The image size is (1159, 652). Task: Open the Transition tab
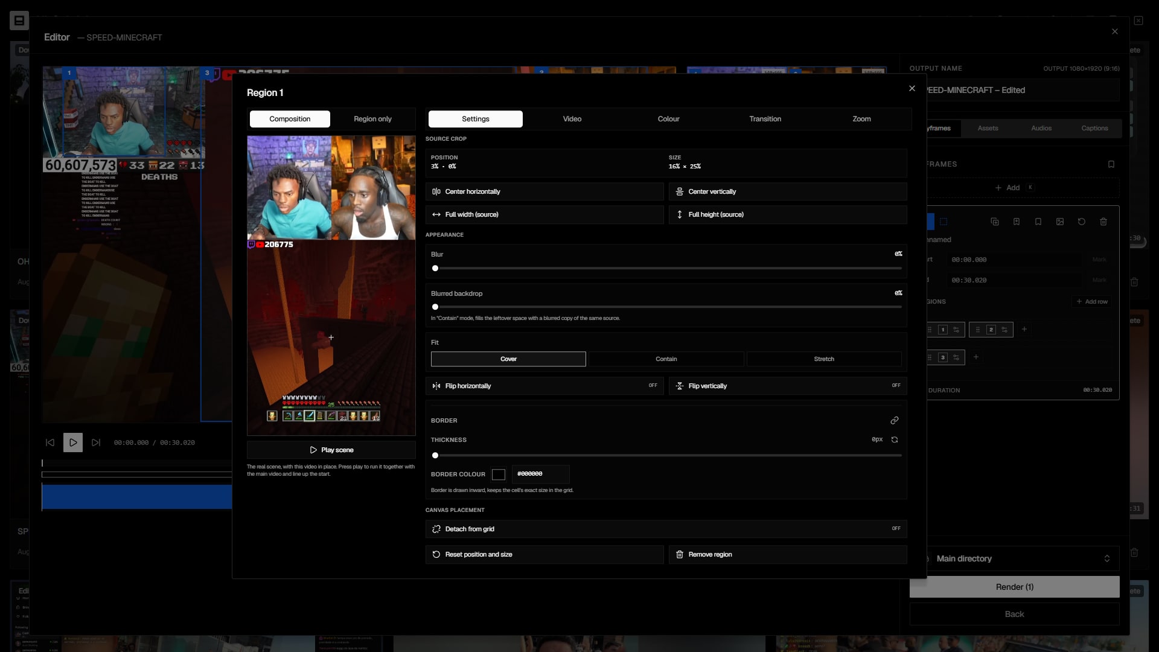(765, 119)
